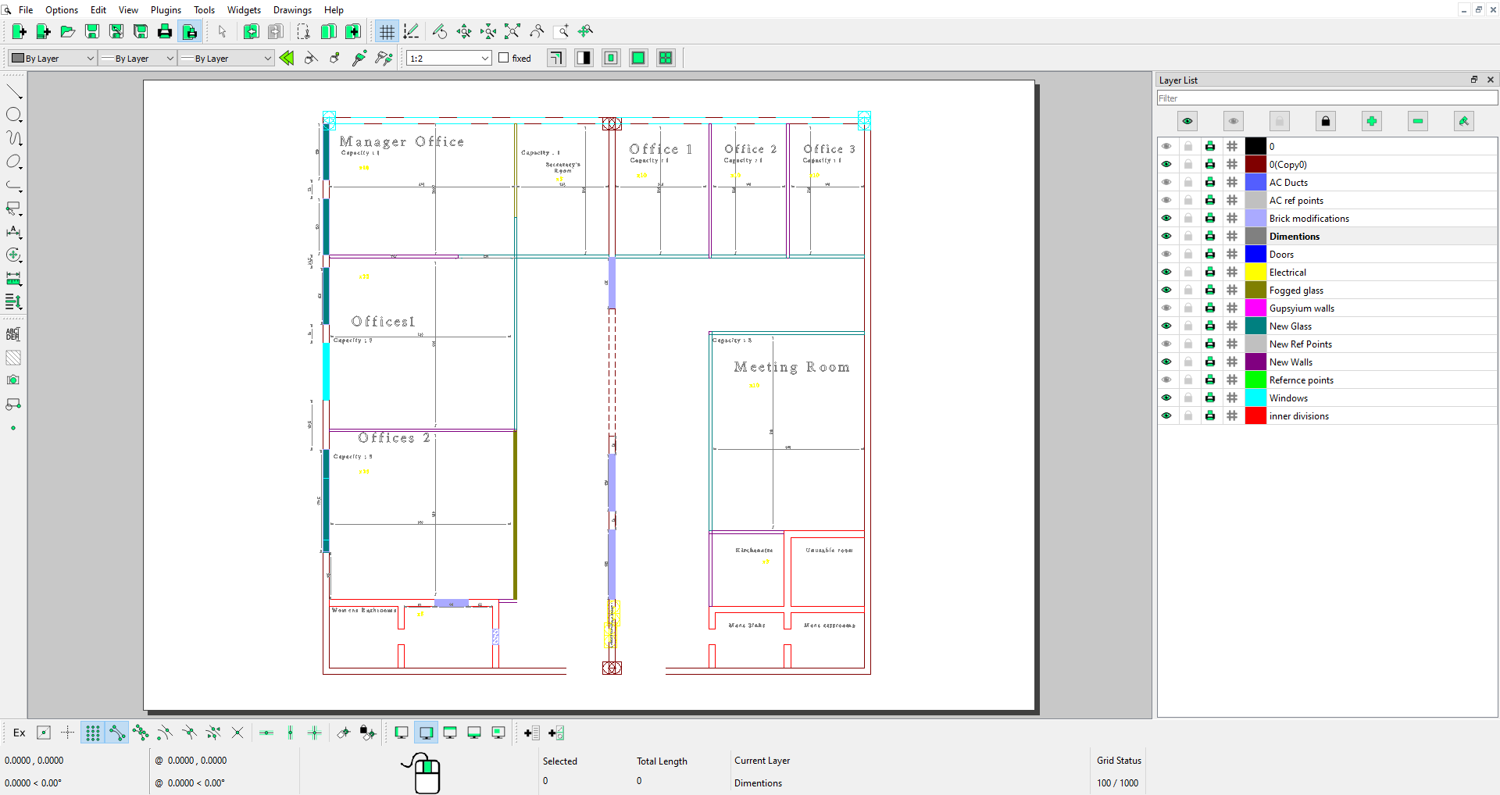This screenshot has height=795, width=1500.
Task: Click the Paste icon
Action: tap(353, 31)
